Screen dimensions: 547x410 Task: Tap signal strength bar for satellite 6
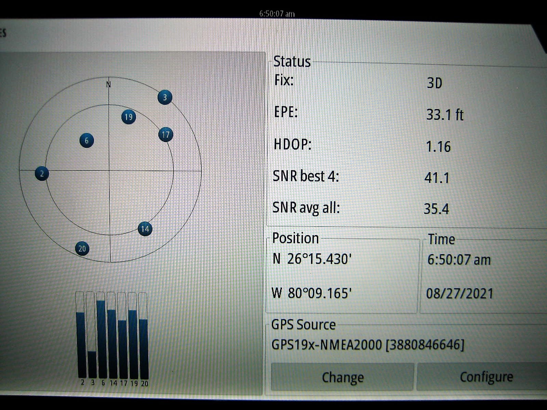click(x=101, y=335)
